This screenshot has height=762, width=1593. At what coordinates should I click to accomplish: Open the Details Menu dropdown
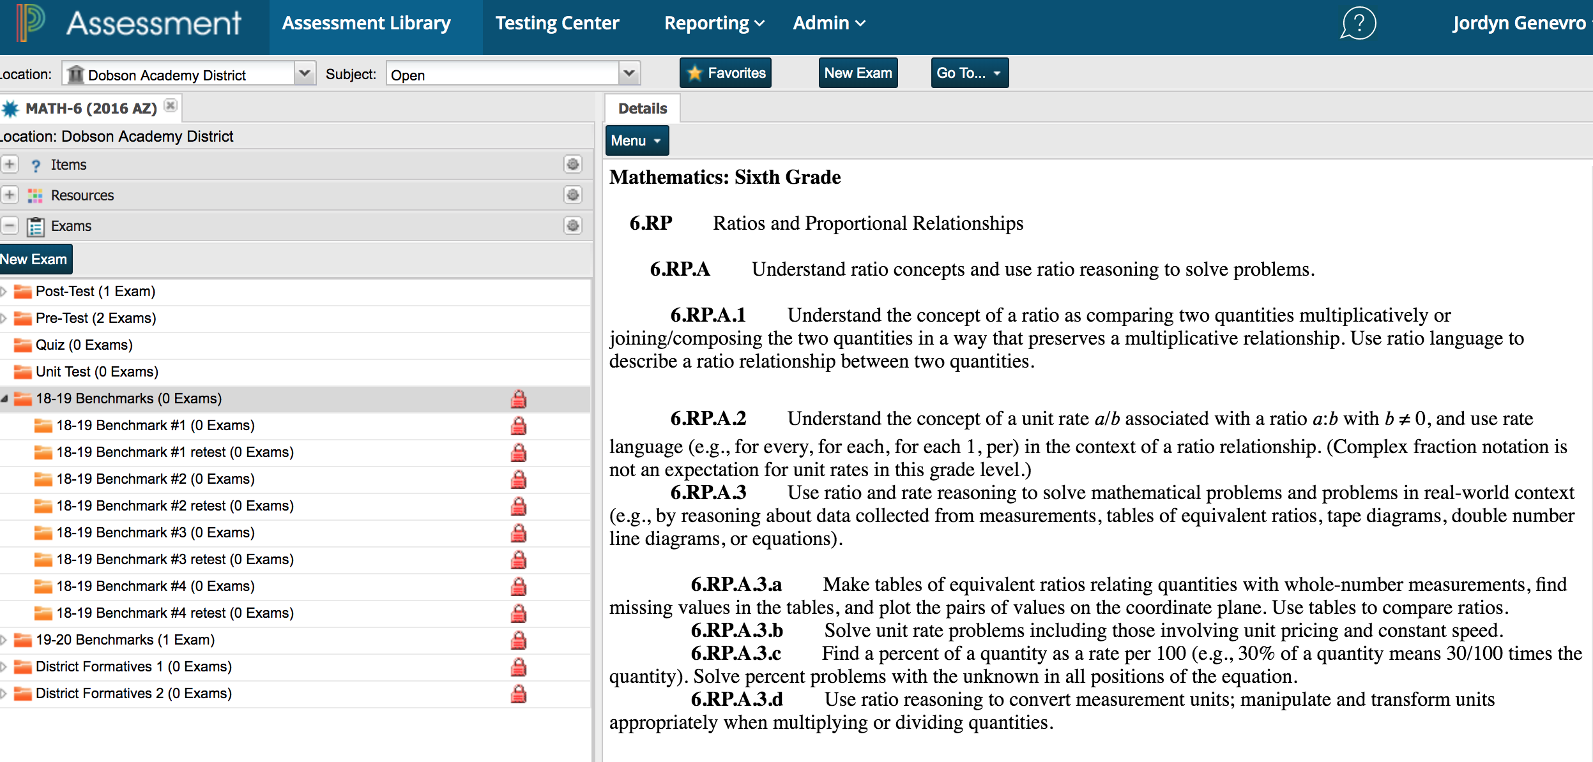tap(636, 140)
